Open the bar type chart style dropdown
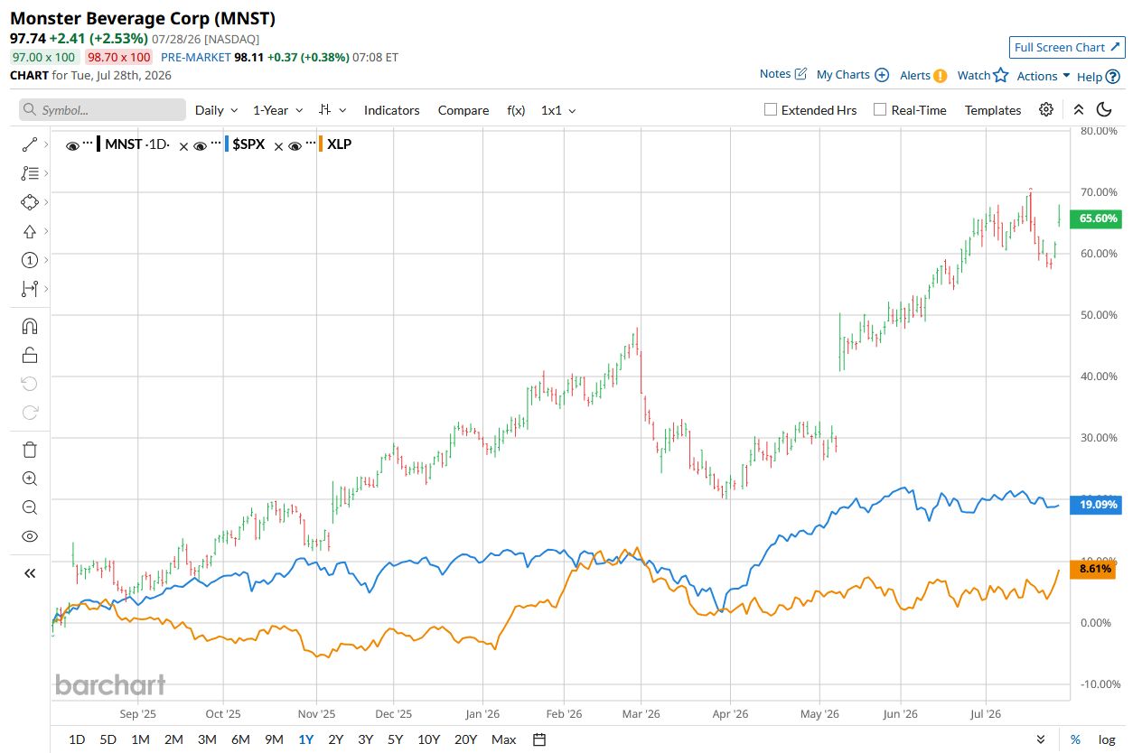Viewport: 1142px width, 753px height. tap(332, 110)
